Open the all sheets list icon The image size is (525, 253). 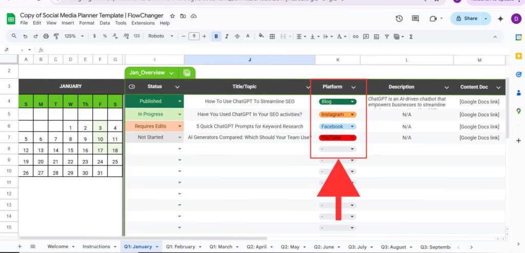click(33, 247)
